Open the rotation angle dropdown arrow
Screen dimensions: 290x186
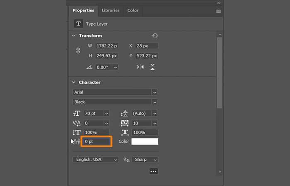(x=116, y=67)
